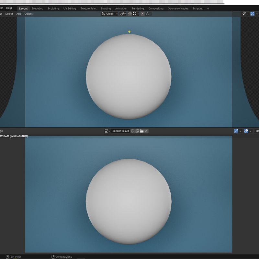Image resolution: width=259 pixels, height=259 pixels.
Task: Open the render Slot selector
Action: point(257,131)
